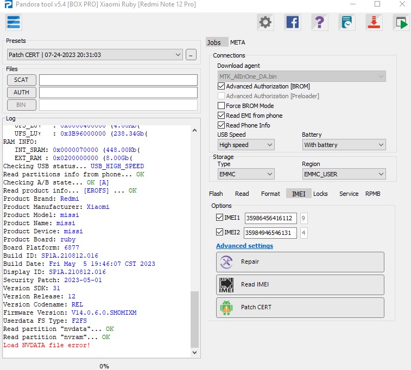Viewport: 411px width, 370px height.
Task: Enable Force BROM Mode checkbox
Action: tap(221, 106)
